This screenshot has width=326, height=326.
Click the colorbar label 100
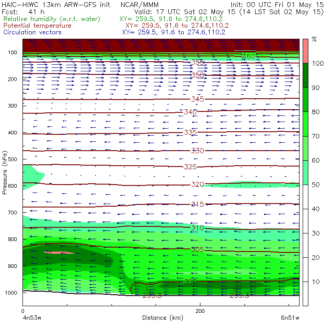point(318,63)
